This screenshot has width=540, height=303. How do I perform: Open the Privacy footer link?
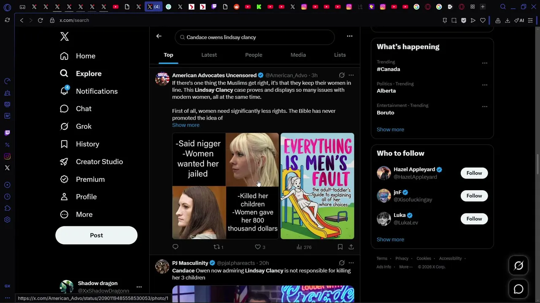pos(402,258)
